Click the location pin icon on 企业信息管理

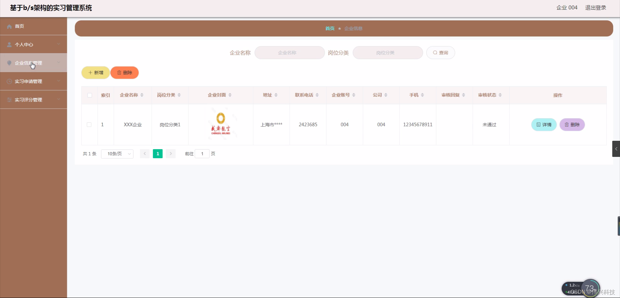(x=9, y=63)
